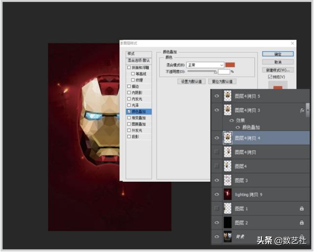Enable the 内发光 checkbox
314x252 pixels.
[129, 99]
